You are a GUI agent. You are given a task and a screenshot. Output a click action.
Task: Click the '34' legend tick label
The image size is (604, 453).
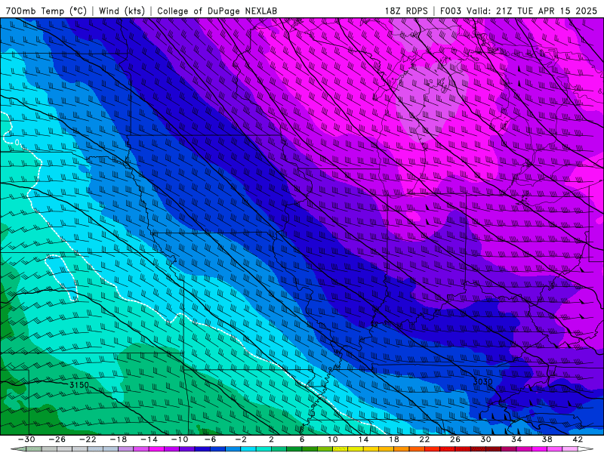[516, 439]
